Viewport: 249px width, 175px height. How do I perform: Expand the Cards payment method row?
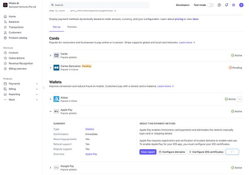point(51,55)
